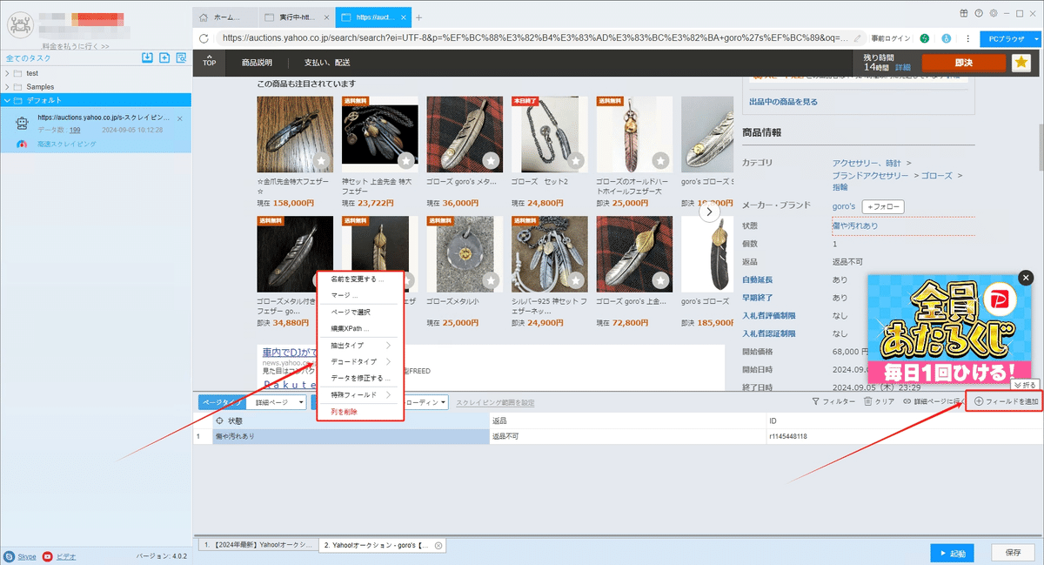The image size is (1044, 565).
Task: Switch to 支払い、配送 section tab
Action: point(327,63)
